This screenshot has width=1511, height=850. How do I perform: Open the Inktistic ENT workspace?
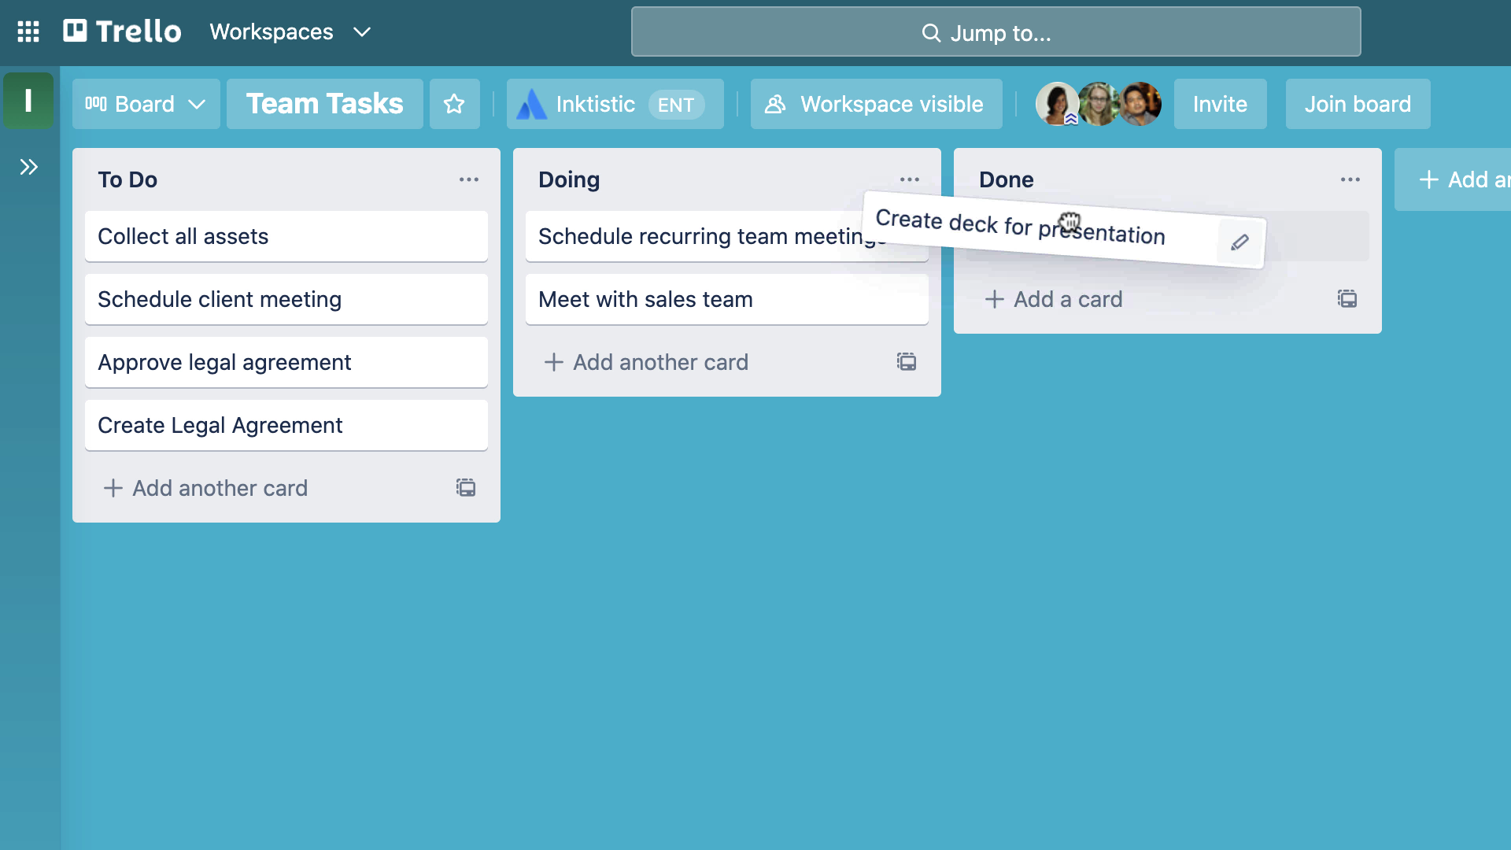pos(613,104)
